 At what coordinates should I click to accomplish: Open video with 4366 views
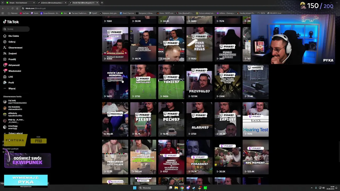pyautogui.click(x=115, y=44)
